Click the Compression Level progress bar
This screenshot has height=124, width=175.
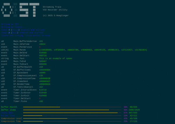coord(72,118)
